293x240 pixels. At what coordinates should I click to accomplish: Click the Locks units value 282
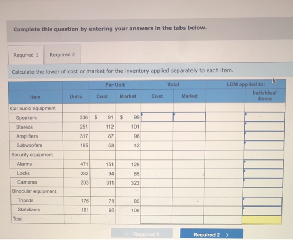tap(84, 173)
